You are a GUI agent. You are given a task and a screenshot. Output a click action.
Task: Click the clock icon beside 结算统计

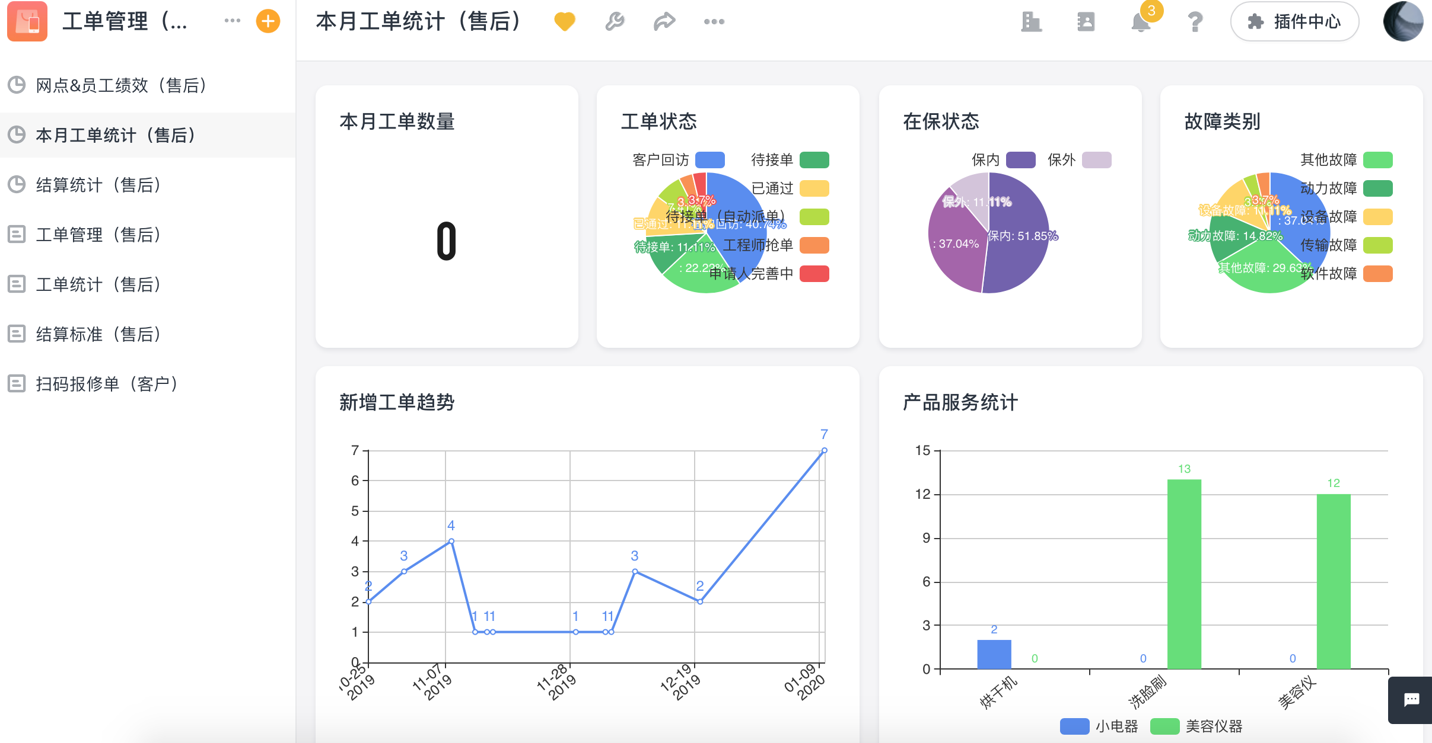point(17,185)
